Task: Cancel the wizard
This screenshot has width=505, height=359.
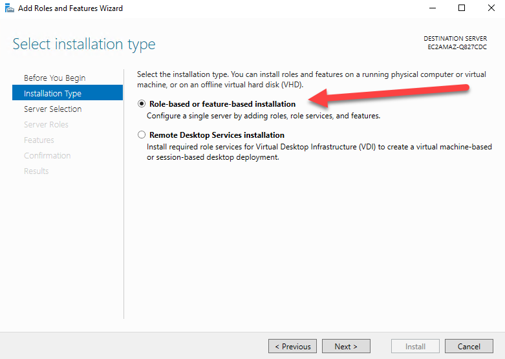Action: coord(469,346)
